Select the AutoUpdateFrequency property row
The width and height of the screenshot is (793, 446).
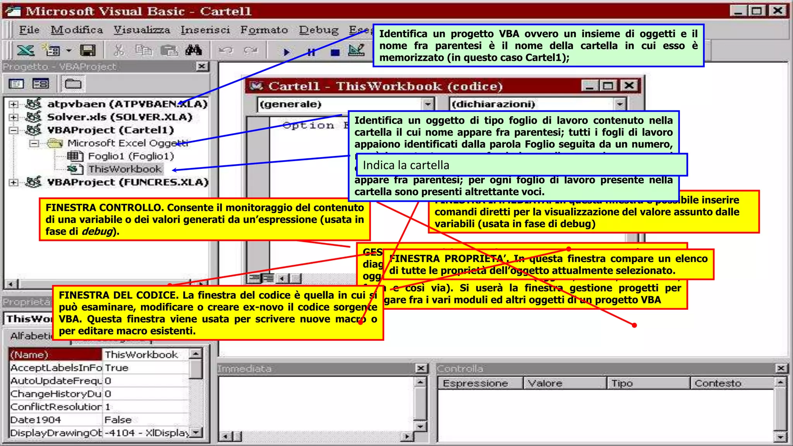click(x=99, y=381)
